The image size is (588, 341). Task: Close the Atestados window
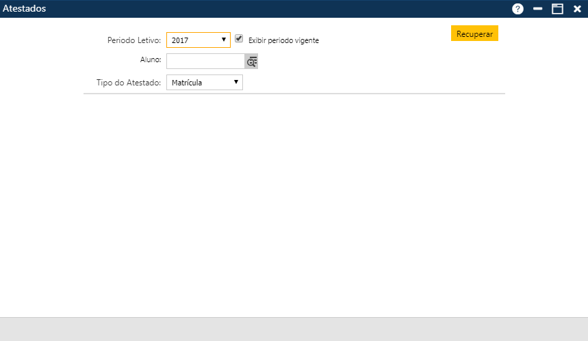pyautogui.click(x=577, y=9)
